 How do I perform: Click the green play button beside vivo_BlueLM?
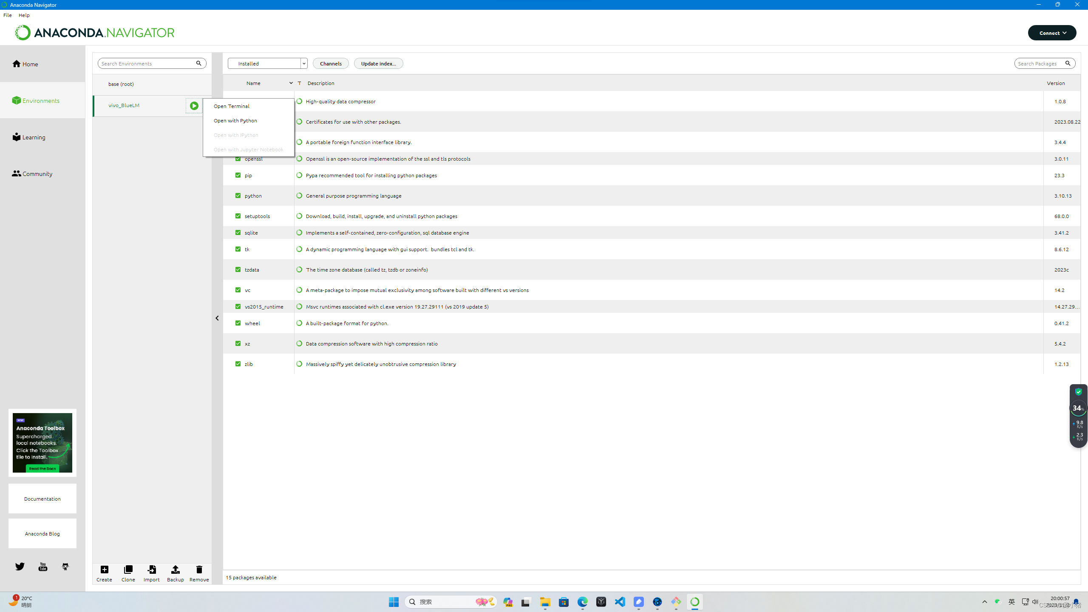click(x=194, y=106)
